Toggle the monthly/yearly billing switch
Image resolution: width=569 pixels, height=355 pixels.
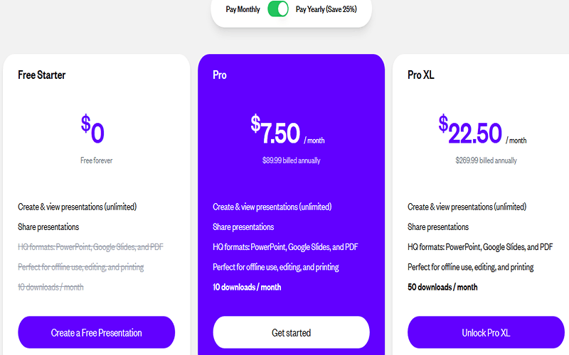tap(278, 9)
